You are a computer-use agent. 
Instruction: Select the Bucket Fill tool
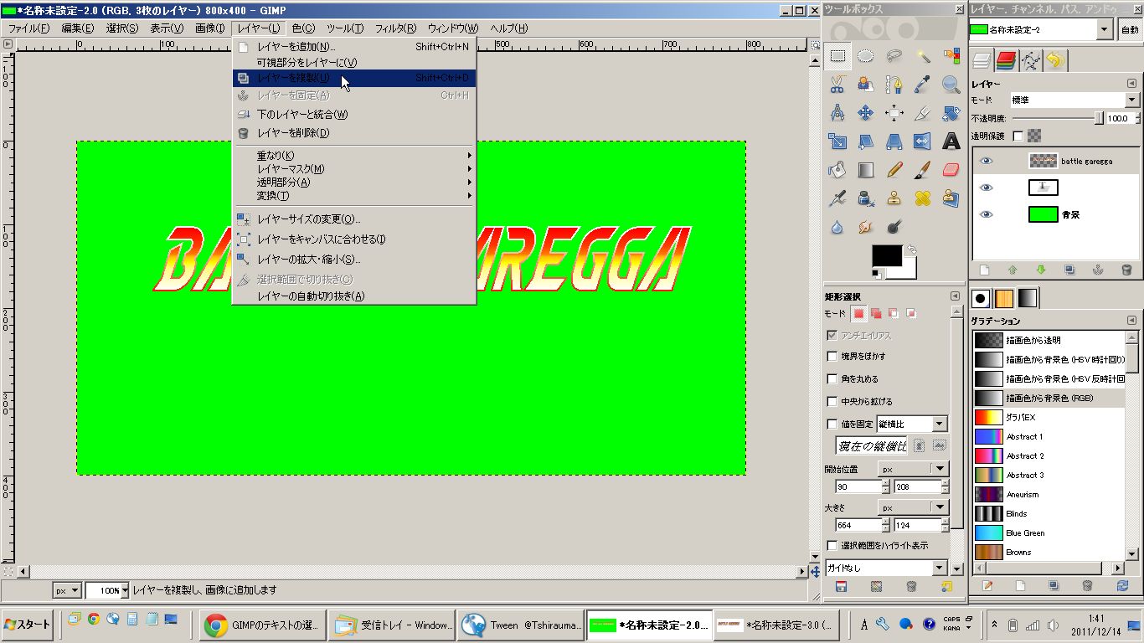click(x=837, y=170)
